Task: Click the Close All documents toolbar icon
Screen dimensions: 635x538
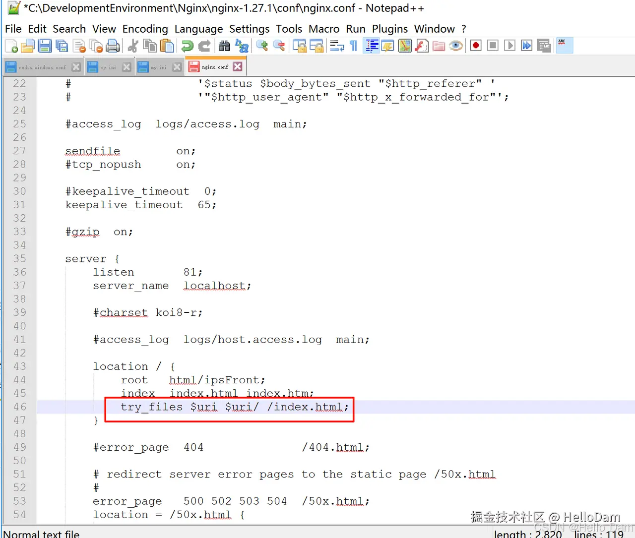Action: 96,46
